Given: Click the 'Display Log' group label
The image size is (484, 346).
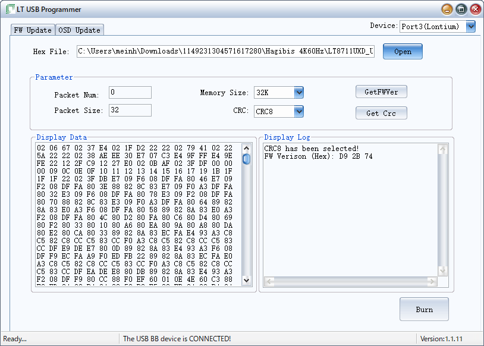Looking at the screenshot, I should (287, 137).
